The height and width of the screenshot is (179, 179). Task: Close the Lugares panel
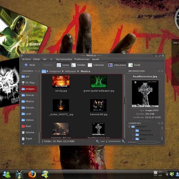tap(39, 71)
